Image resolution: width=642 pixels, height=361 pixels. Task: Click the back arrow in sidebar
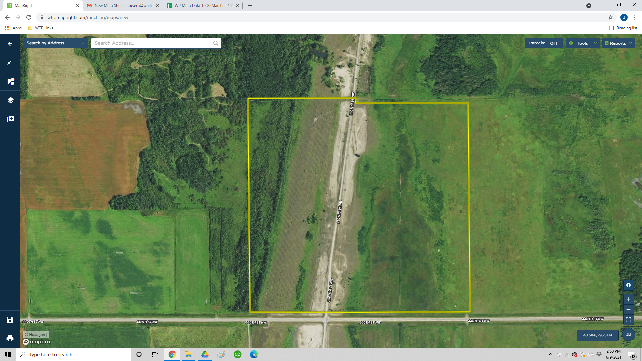[10, 44]
